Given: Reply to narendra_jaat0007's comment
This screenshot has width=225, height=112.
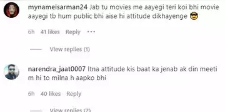Looking at the screenshot, I should tap(74, 94).
